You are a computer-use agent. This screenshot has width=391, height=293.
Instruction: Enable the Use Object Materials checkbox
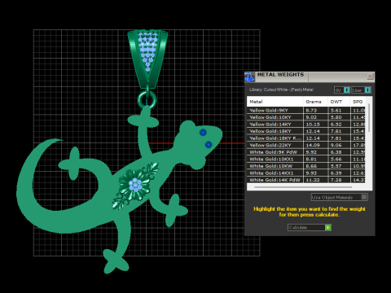tap(364, 197)
